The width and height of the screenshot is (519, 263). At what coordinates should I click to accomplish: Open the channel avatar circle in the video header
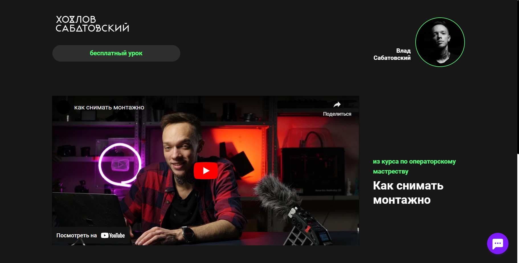[x=63, y=107]
